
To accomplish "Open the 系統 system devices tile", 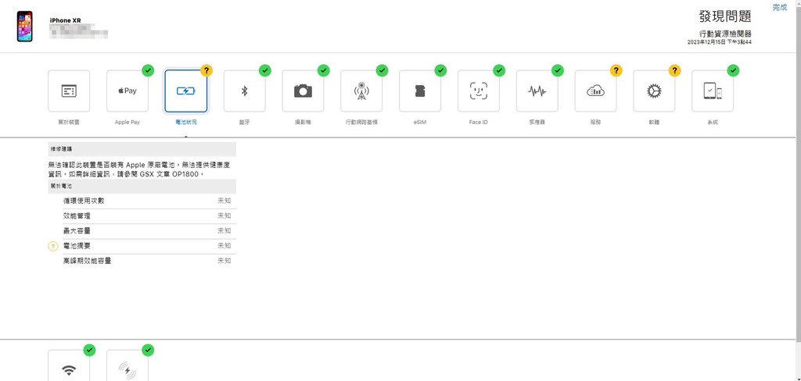I will tap(712, 91).
